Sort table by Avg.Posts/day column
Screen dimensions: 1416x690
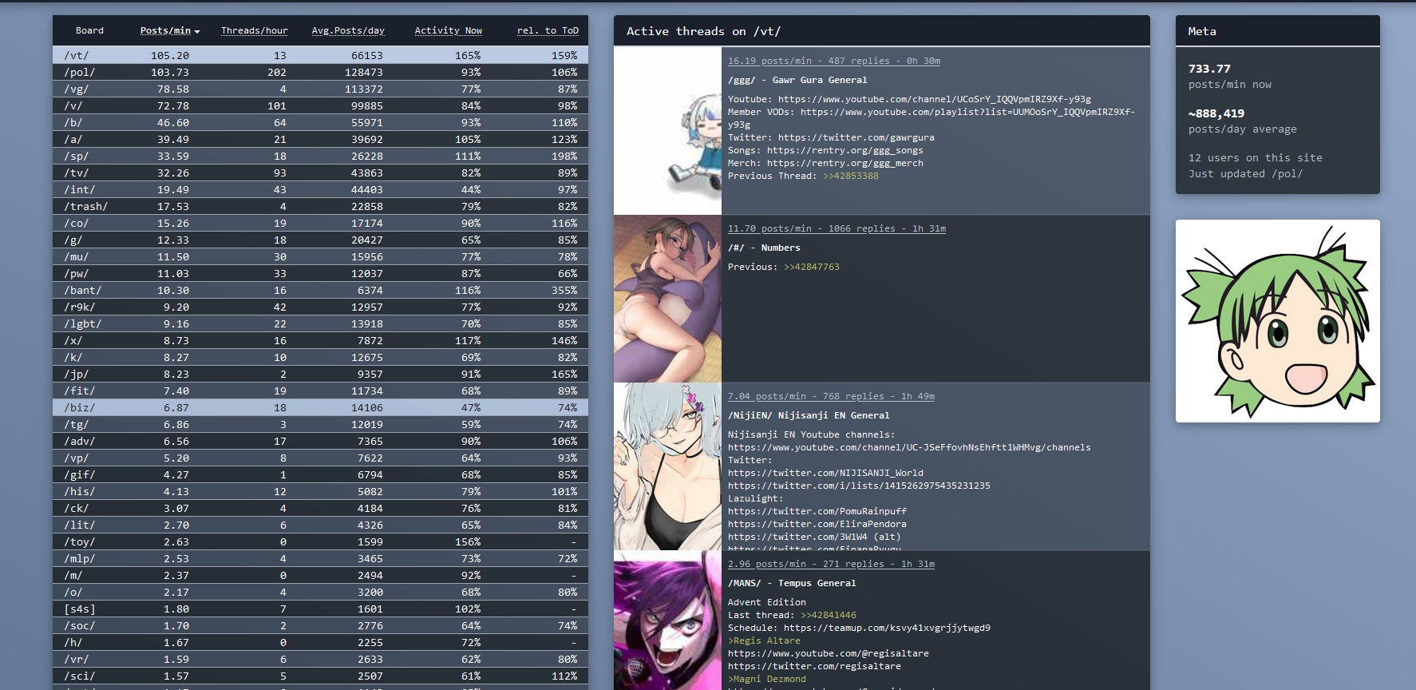pyautogui.click(x=347, y=30)
